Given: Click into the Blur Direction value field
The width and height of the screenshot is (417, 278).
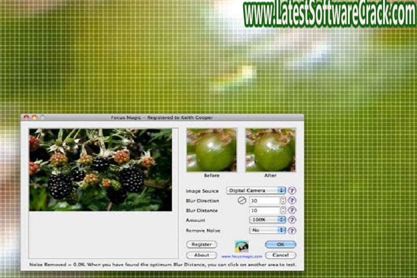Looking at the screenshot, I should pos(265,200).
